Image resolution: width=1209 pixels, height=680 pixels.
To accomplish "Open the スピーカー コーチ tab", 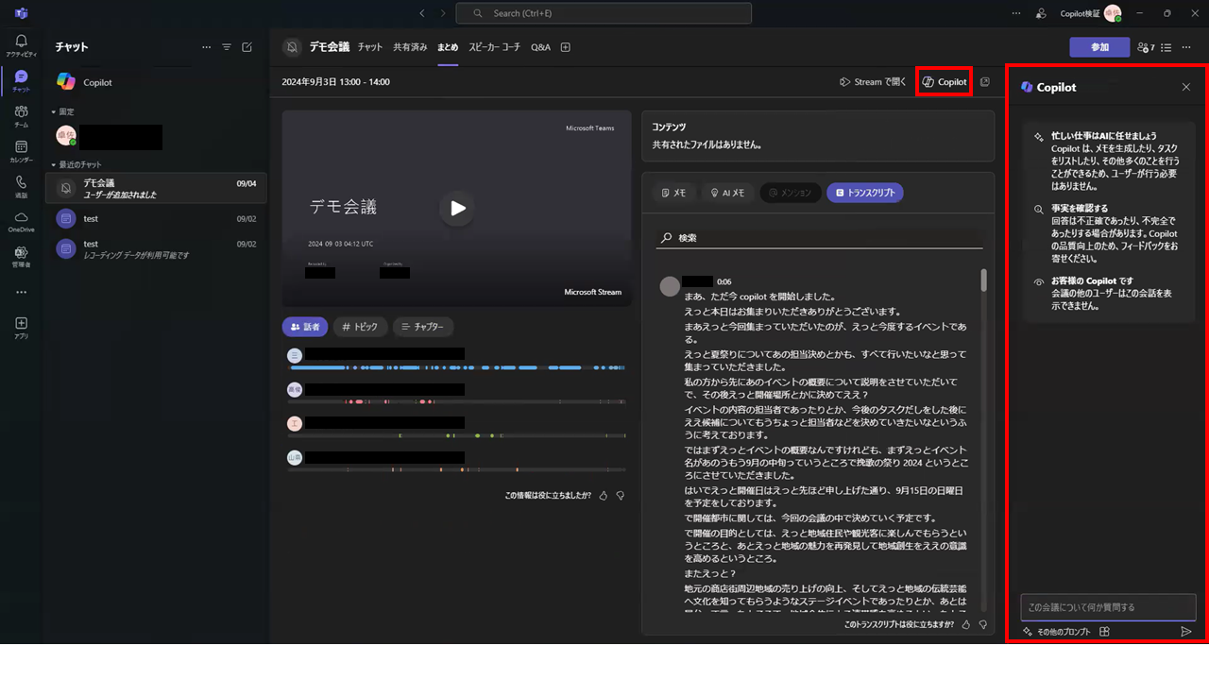I will coord(495,47).
